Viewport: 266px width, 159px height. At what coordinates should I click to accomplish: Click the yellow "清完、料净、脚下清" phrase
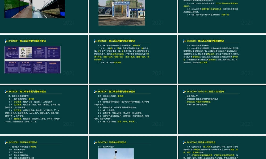[x=126, y=122]
